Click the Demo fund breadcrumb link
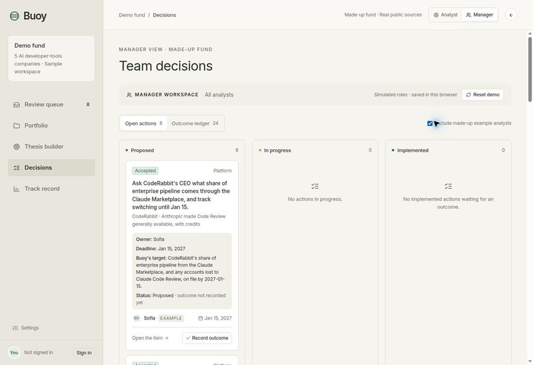This screenshot has width=533, height=365. point(132,15)
